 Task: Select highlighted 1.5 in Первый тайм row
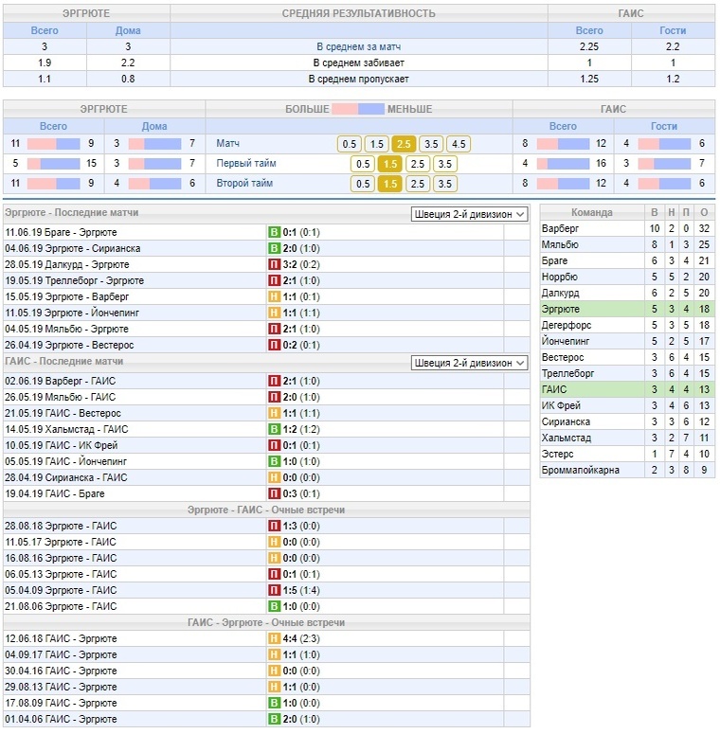[390, 164]
